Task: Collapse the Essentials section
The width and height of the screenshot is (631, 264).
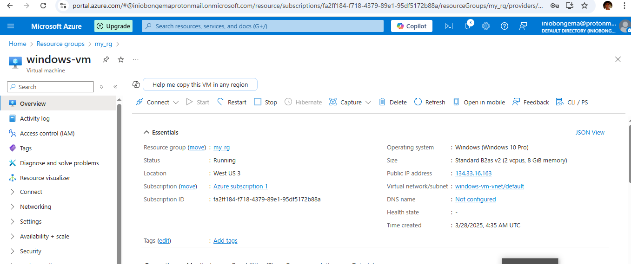Action: click(x=161, y=132)
